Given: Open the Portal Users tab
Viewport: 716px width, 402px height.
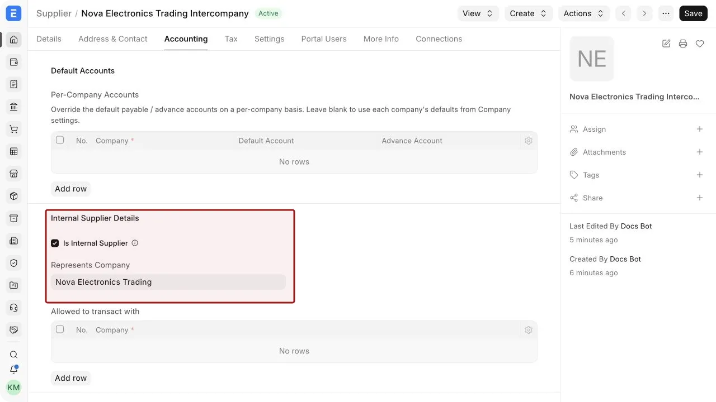Looking at the screenshot, I should coord(324,39).
